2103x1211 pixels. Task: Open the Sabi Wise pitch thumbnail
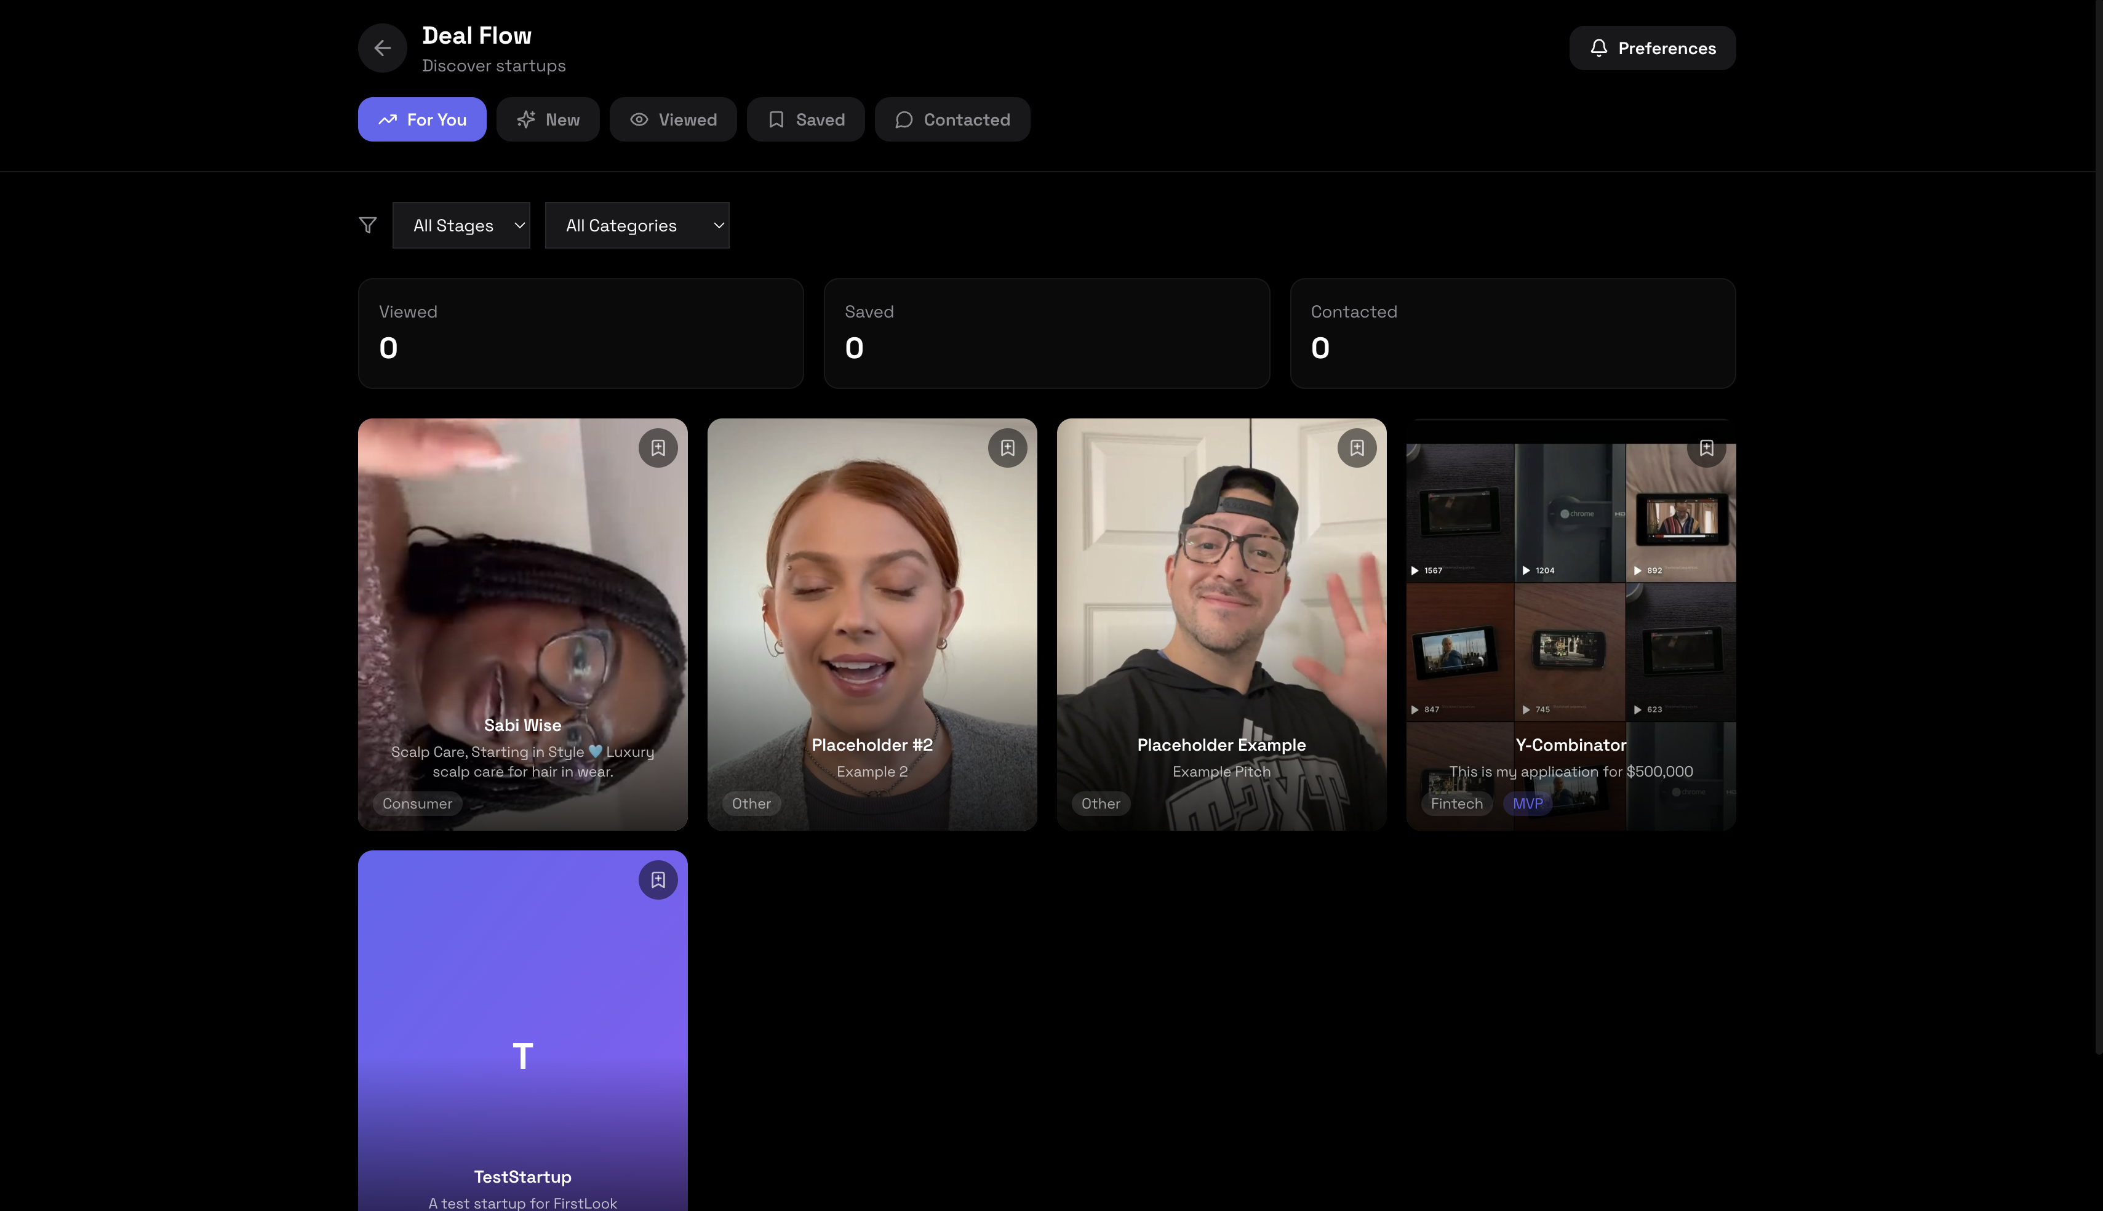[522, 599]
